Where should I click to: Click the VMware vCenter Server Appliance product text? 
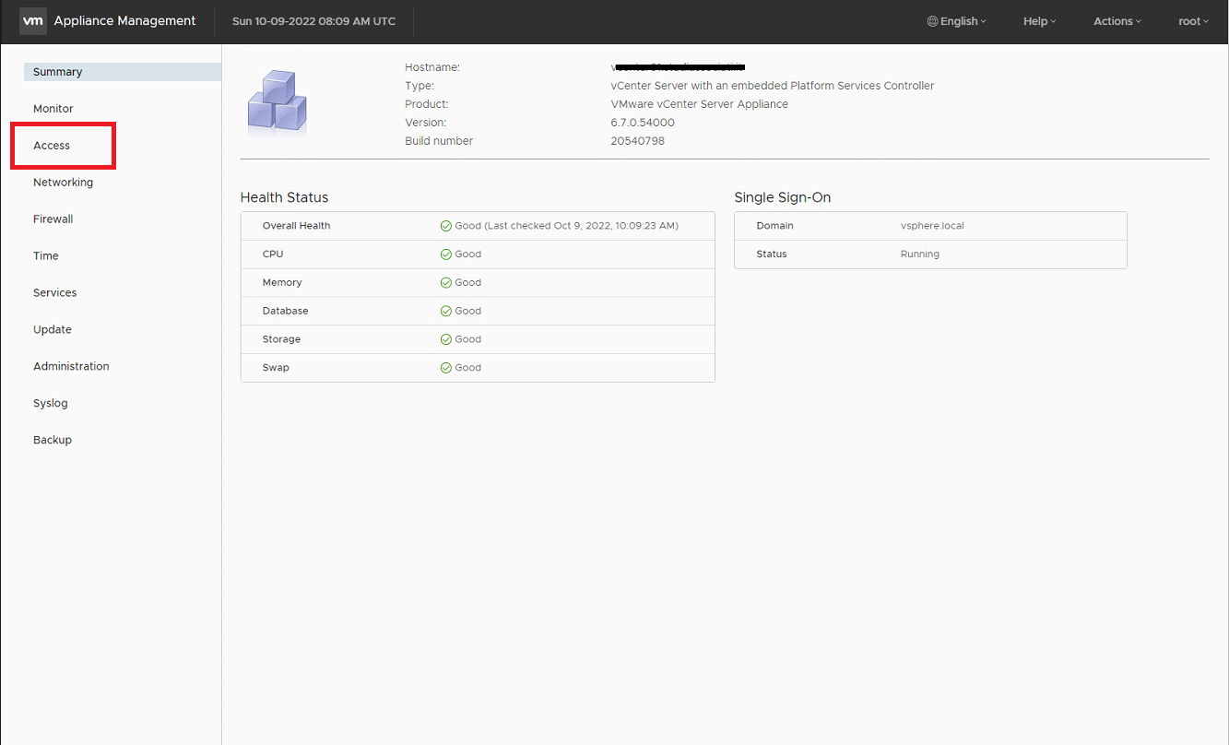pos(700,104)
